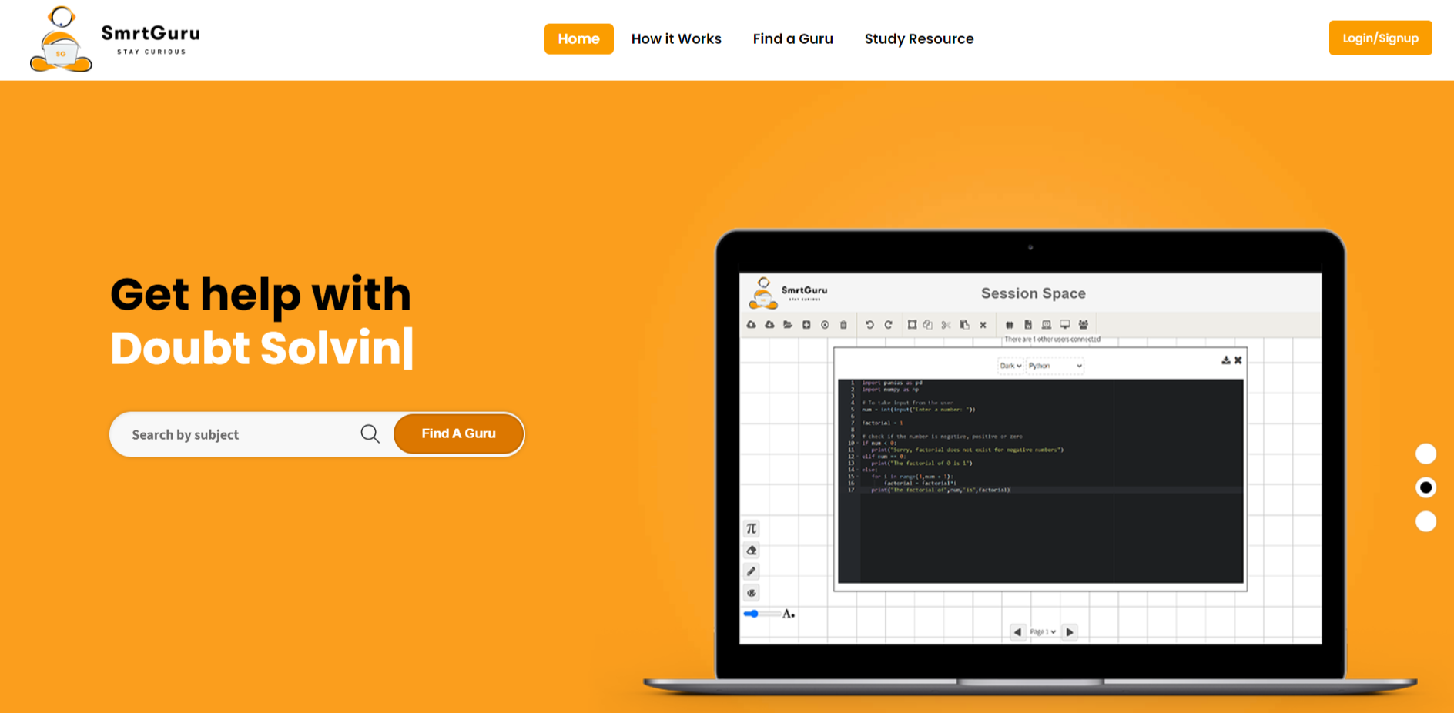Screen dimensions: 1454x713
Task: Open the Python language dropdown in code editor
Action: pos(1055,366)
